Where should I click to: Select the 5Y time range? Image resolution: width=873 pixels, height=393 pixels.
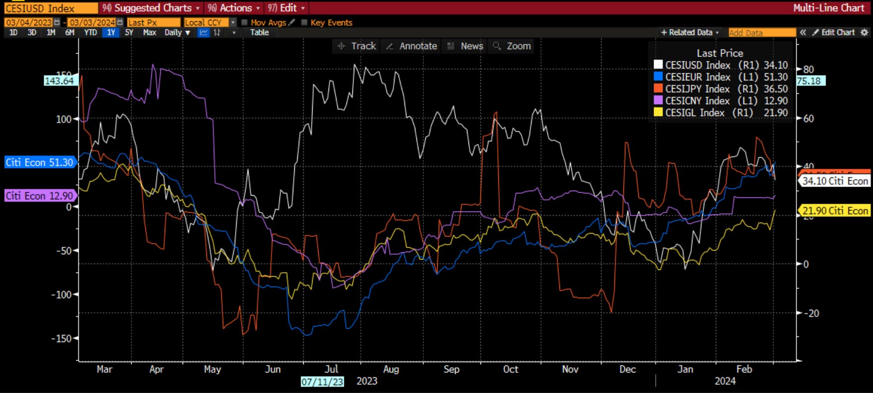click(129, 32)
